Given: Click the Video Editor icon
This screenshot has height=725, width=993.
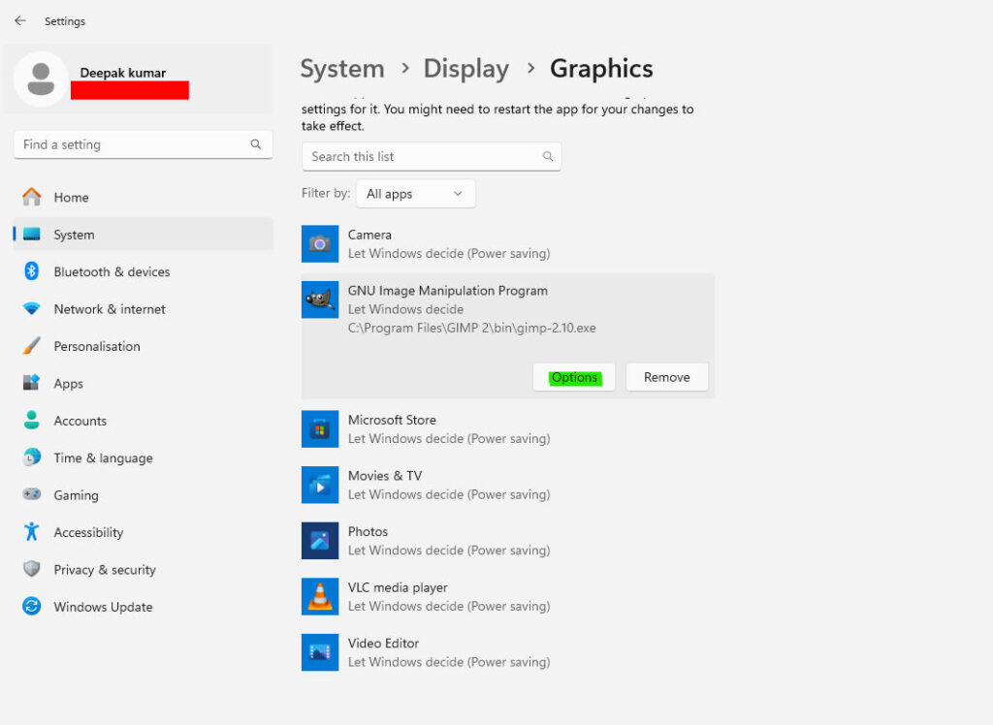Looking at the screenshot, I should pos(320,651).
